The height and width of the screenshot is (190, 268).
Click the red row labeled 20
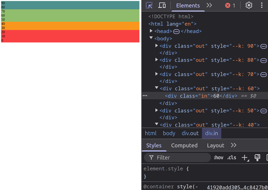(x=70, y=32)
